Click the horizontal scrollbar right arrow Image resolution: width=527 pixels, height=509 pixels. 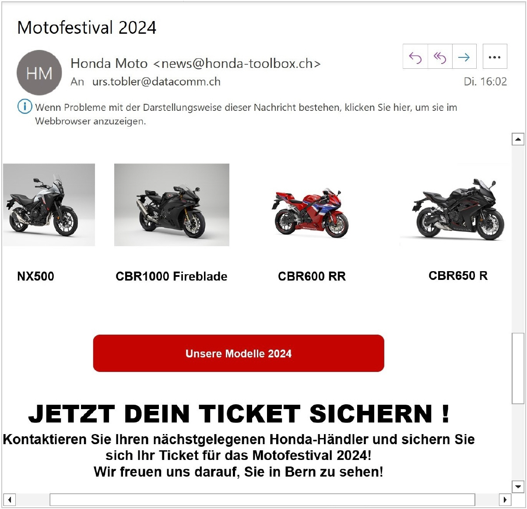point(505,499)
